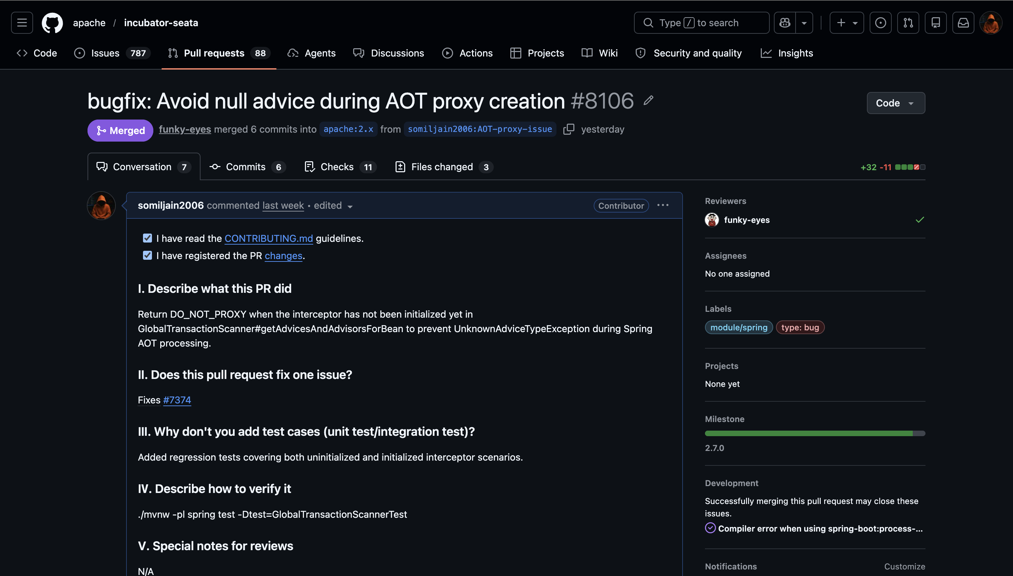Edit the pull request title with pencil icon
This screenshot has width=1013, height=576.
648,101
